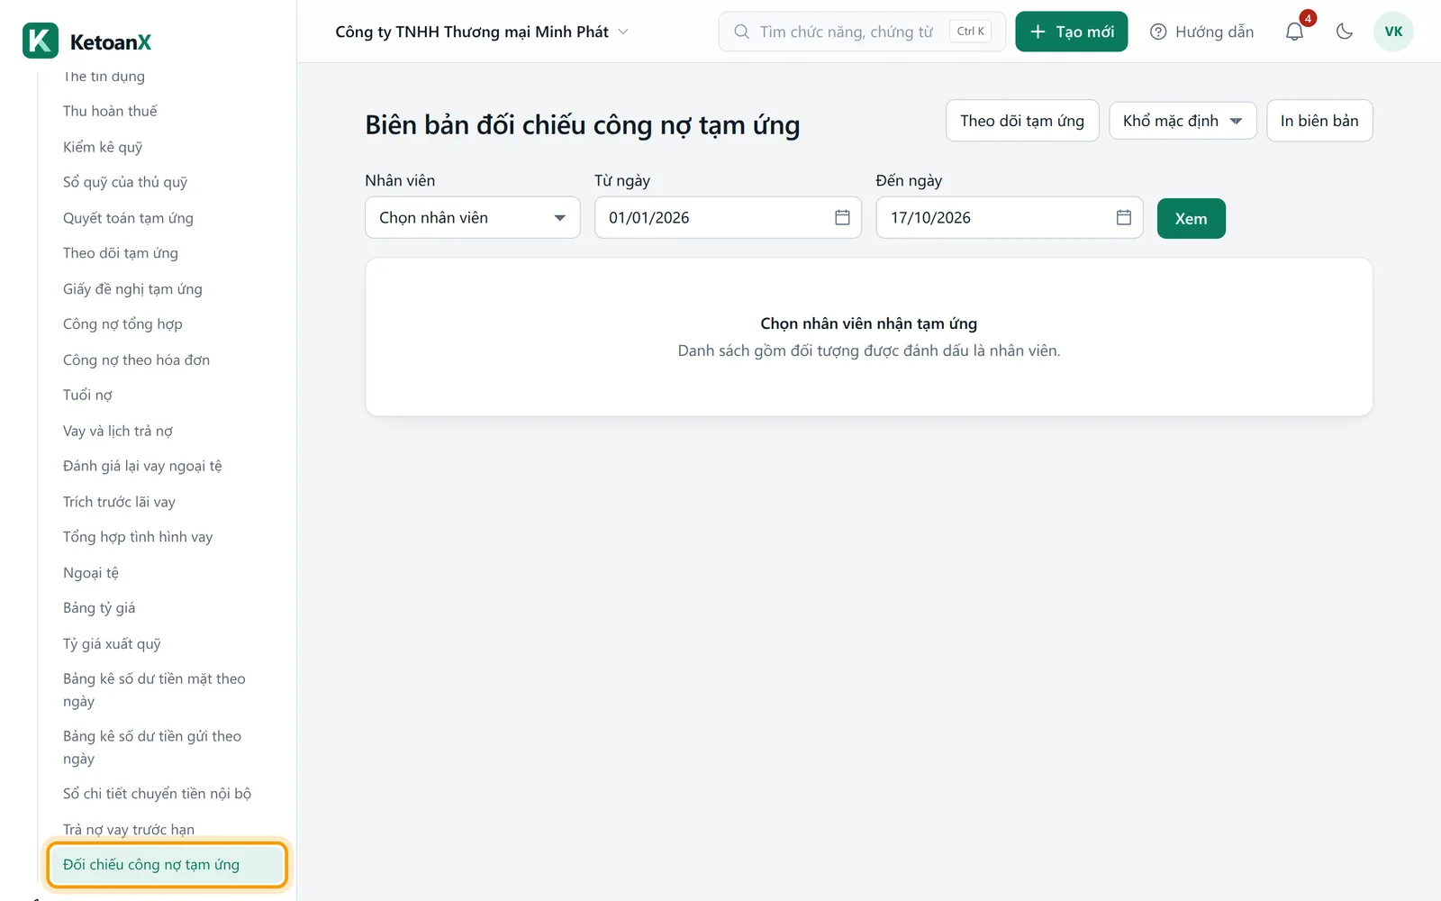Open Tỷ giá xuất quỹ
Screen dimensions: 1441x901
coord(112,644)
